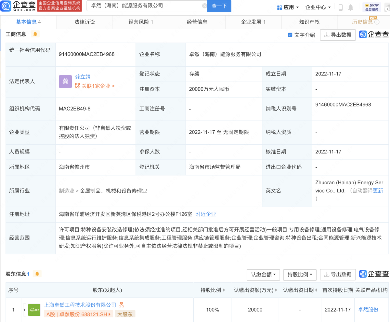Image resolution: width=390 pixels, height=322 pixels.
Task: Clear the search box with the X icon
Action: tap(204, 6)
